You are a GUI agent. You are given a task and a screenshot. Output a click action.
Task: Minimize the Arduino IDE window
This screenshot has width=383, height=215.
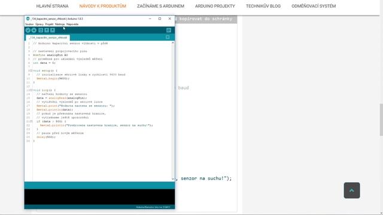(150, 19)
